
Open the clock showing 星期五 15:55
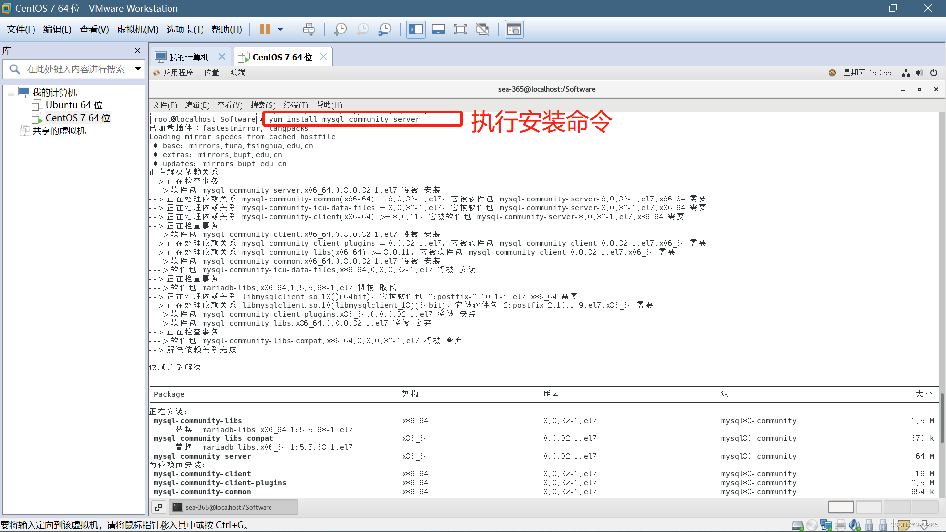coord(867,73)
